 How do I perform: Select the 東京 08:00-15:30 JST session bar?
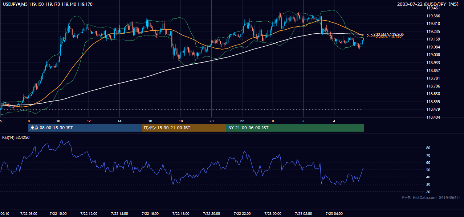pos(85,128)
